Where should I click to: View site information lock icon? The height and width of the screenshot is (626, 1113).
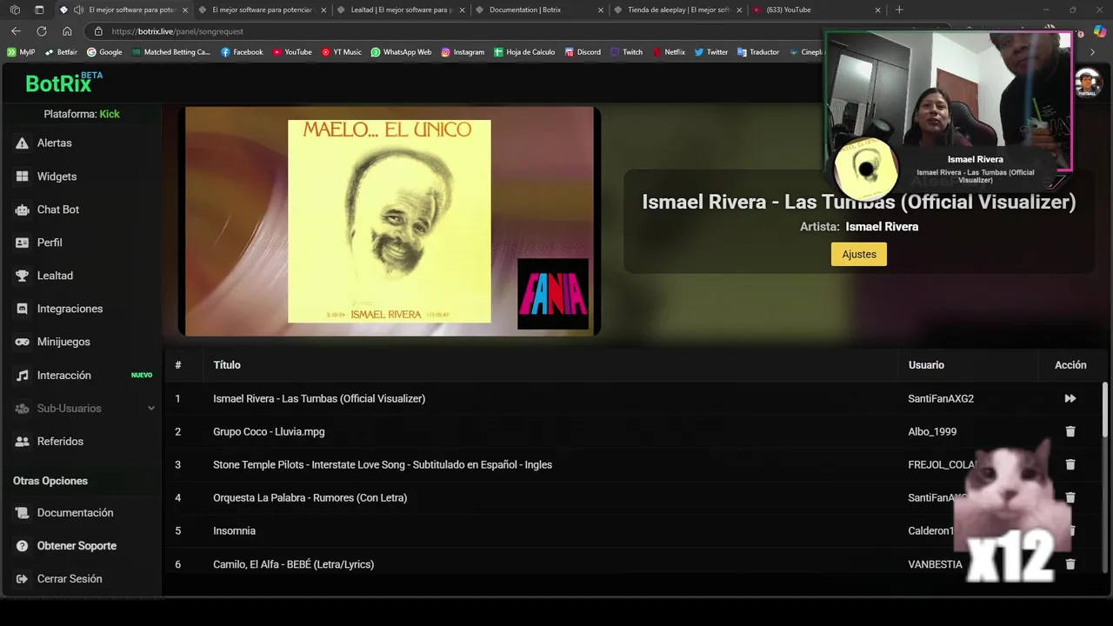click(x=98, y=31)
